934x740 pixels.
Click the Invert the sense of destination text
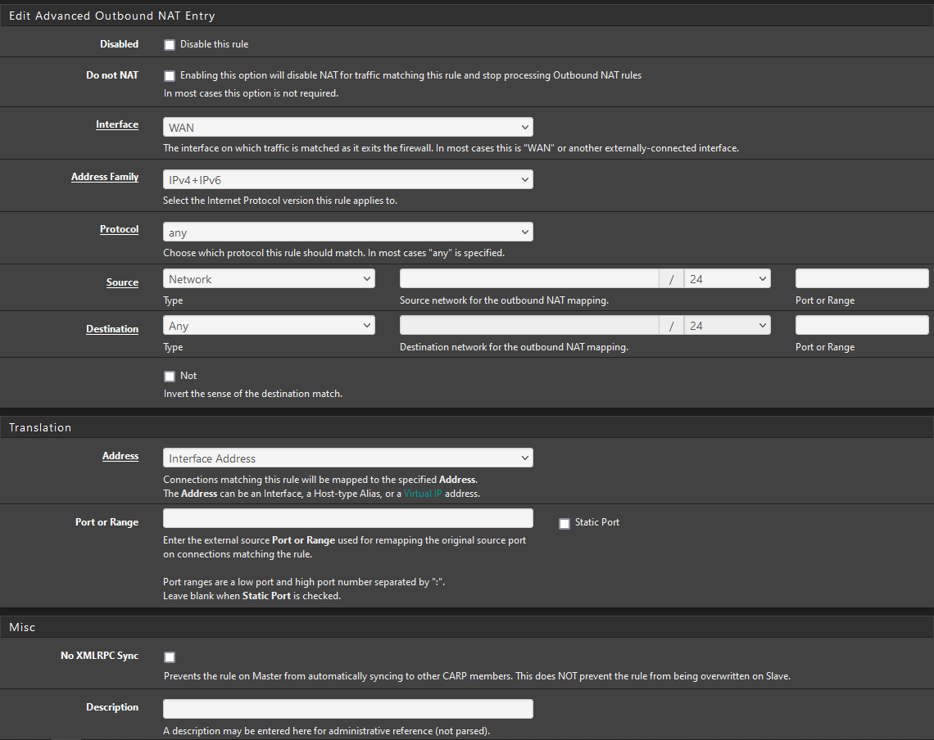[252, 394]
